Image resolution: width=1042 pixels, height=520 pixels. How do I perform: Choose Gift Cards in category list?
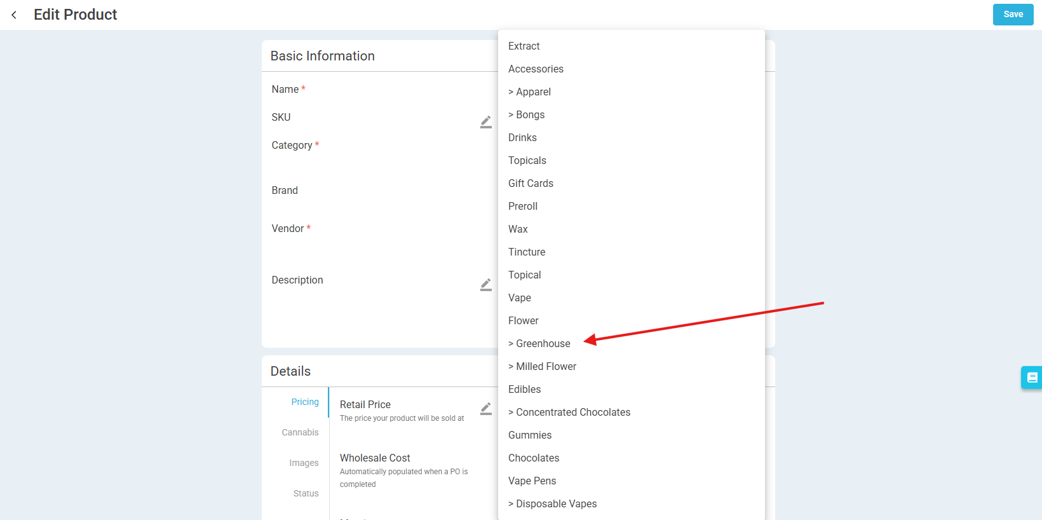531,183
